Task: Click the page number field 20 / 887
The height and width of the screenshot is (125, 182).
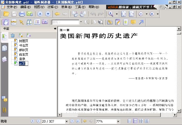Action: point(53,121)
